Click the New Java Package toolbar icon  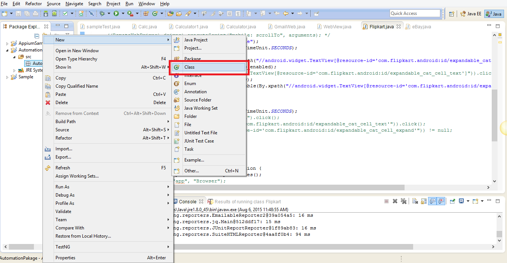point(146,13)
